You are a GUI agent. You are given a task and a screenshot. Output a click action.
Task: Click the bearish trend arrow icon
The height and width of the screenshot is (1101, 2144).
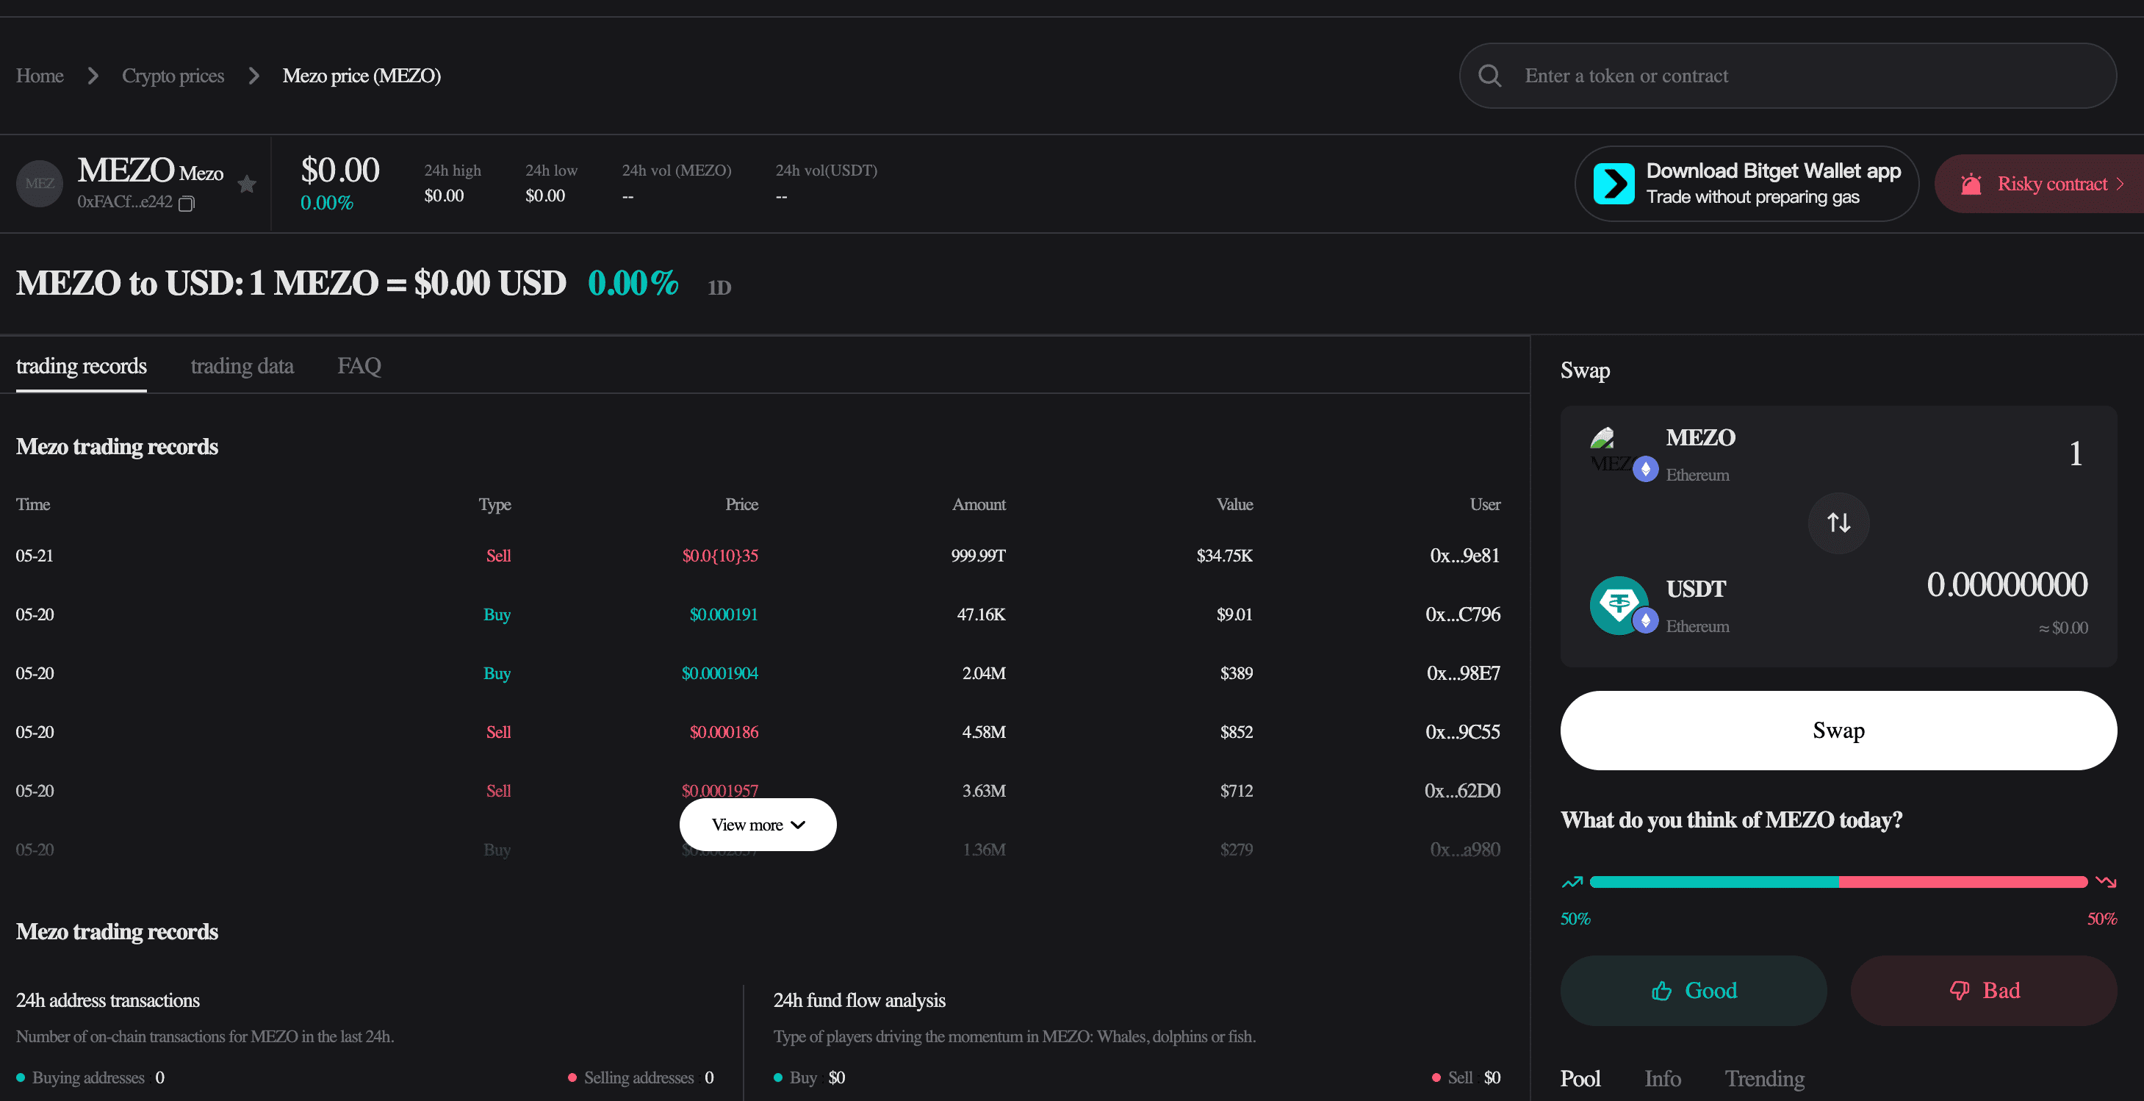click(2105, 882)
